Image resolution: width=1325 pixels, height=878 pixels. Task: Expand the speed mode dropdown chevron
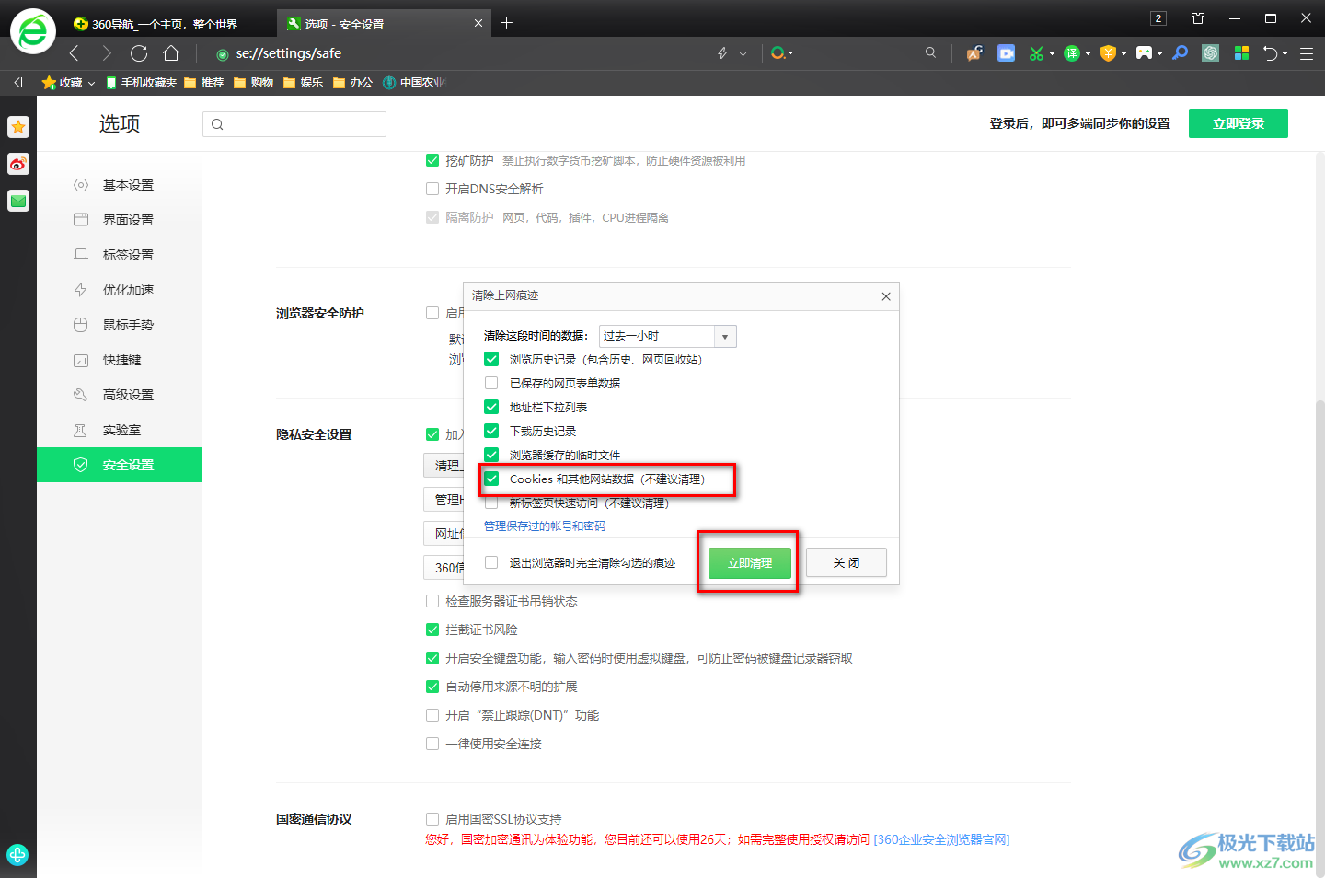click(x=743, y=53)
